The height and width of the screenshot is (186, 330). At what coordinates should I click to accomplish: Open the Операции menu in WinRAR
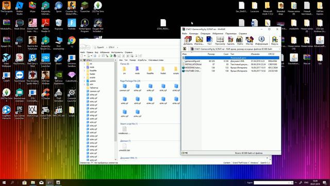[x=205, y=34]
